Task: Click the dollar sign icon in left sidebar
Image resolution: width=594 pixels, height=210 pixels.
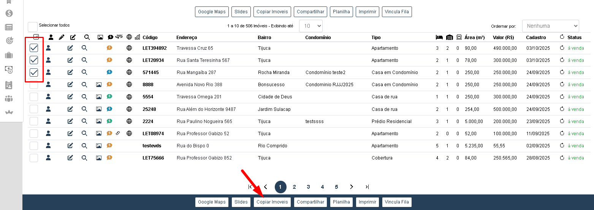Action: 9,13
